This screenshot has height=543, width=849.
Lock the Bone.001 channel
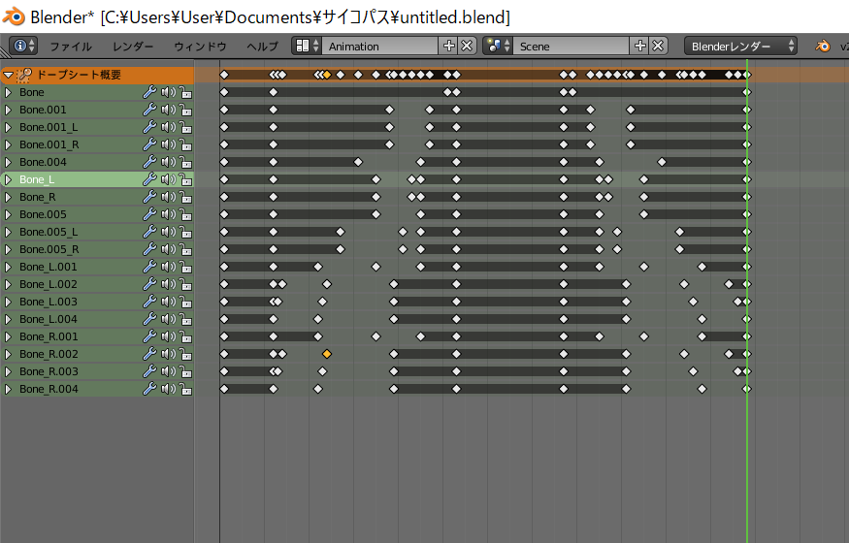(x=185, y=110)
